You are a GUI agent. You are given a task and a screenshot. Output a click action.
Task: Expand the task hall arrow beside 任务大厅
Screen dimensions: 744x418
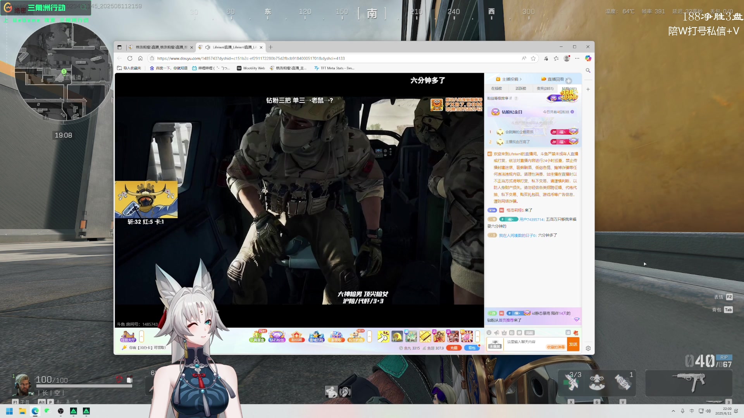point(141,336)
